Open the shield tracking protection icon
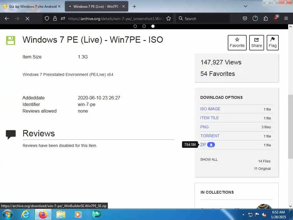The image size is (293, 220). point(47,18)
